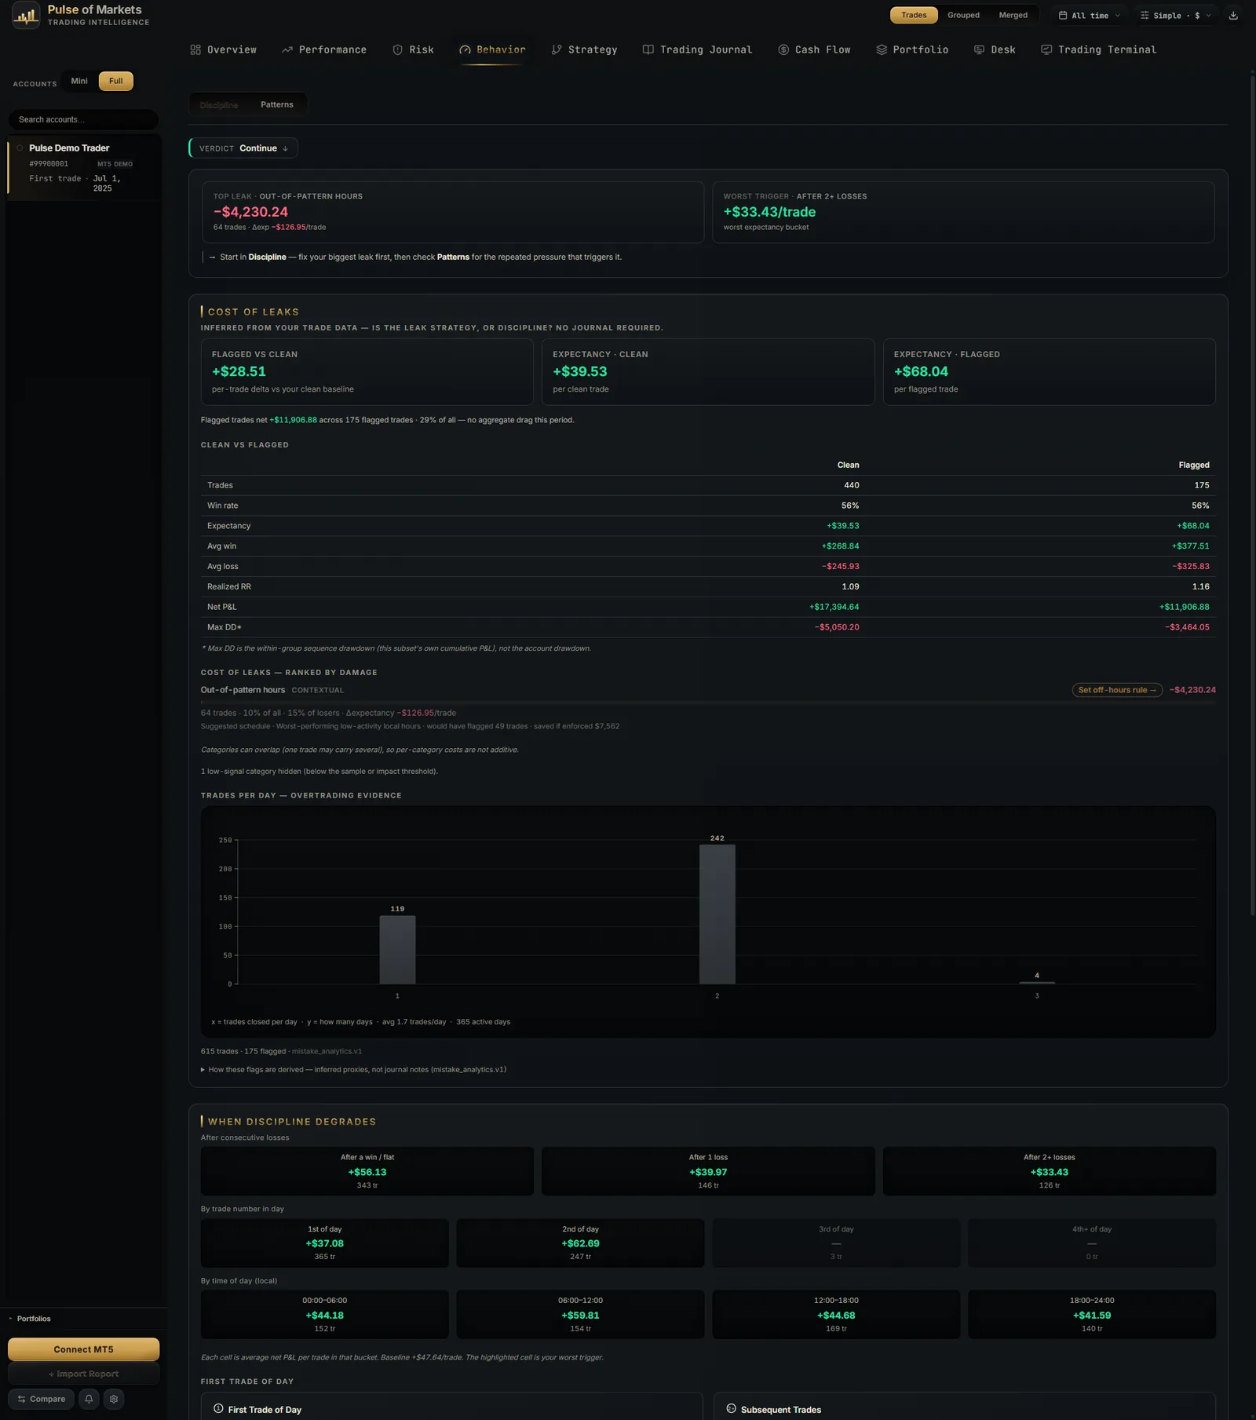Click the Max DD flagged value −$3,464.05
The height and width of the screenshot is (1420, 1256).
point(1187,627)
